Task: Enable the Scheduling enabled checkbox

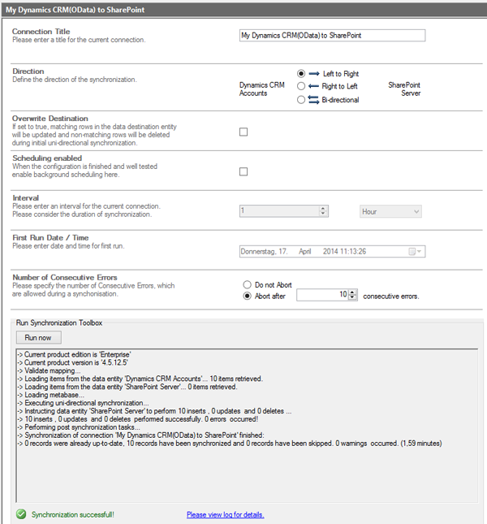Action: tap(243, 171)
